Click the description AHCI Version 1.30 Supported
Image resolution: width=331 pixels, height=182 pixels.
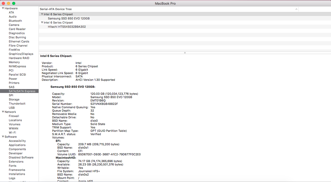[x=95, y=80]
